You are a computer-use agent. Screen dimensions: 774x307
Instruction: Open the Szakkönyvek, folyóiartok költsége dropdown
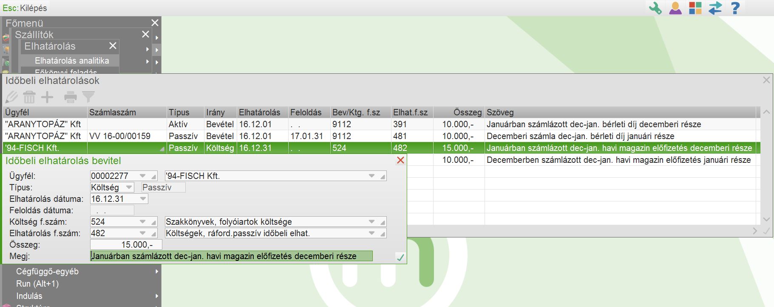click(x=371, y=222)
